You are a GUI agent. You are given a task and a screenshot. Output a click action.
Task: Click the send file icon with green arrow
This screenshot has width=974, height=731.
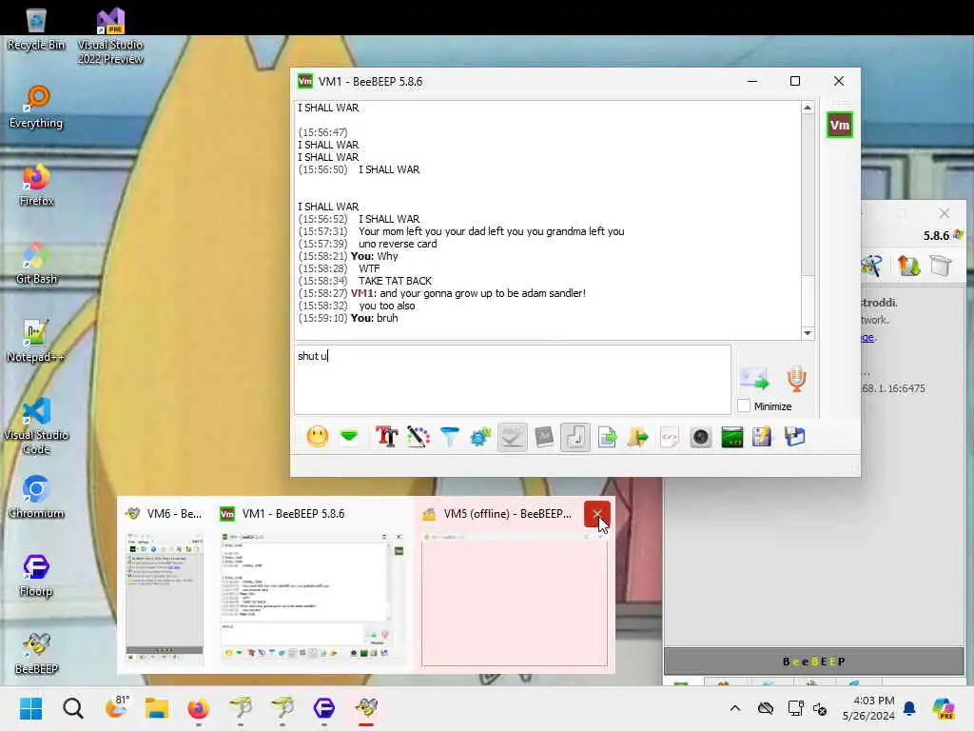coord(607,437)
